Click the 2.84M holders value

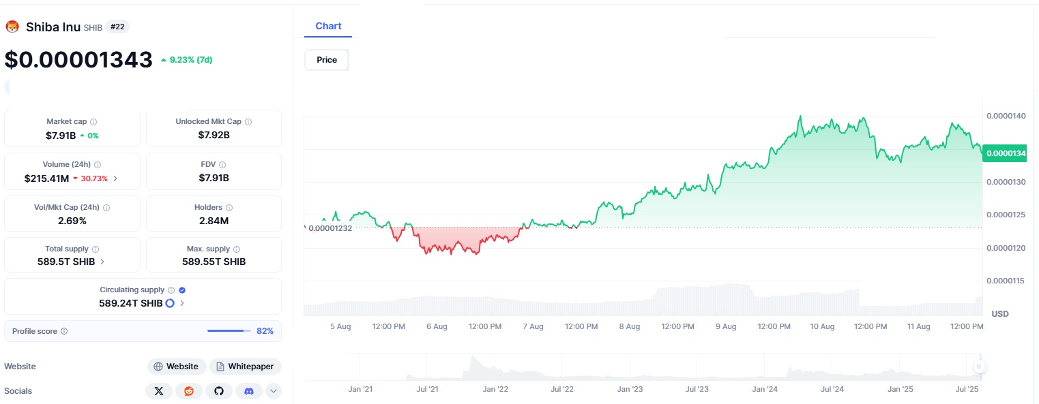(214, 221)
